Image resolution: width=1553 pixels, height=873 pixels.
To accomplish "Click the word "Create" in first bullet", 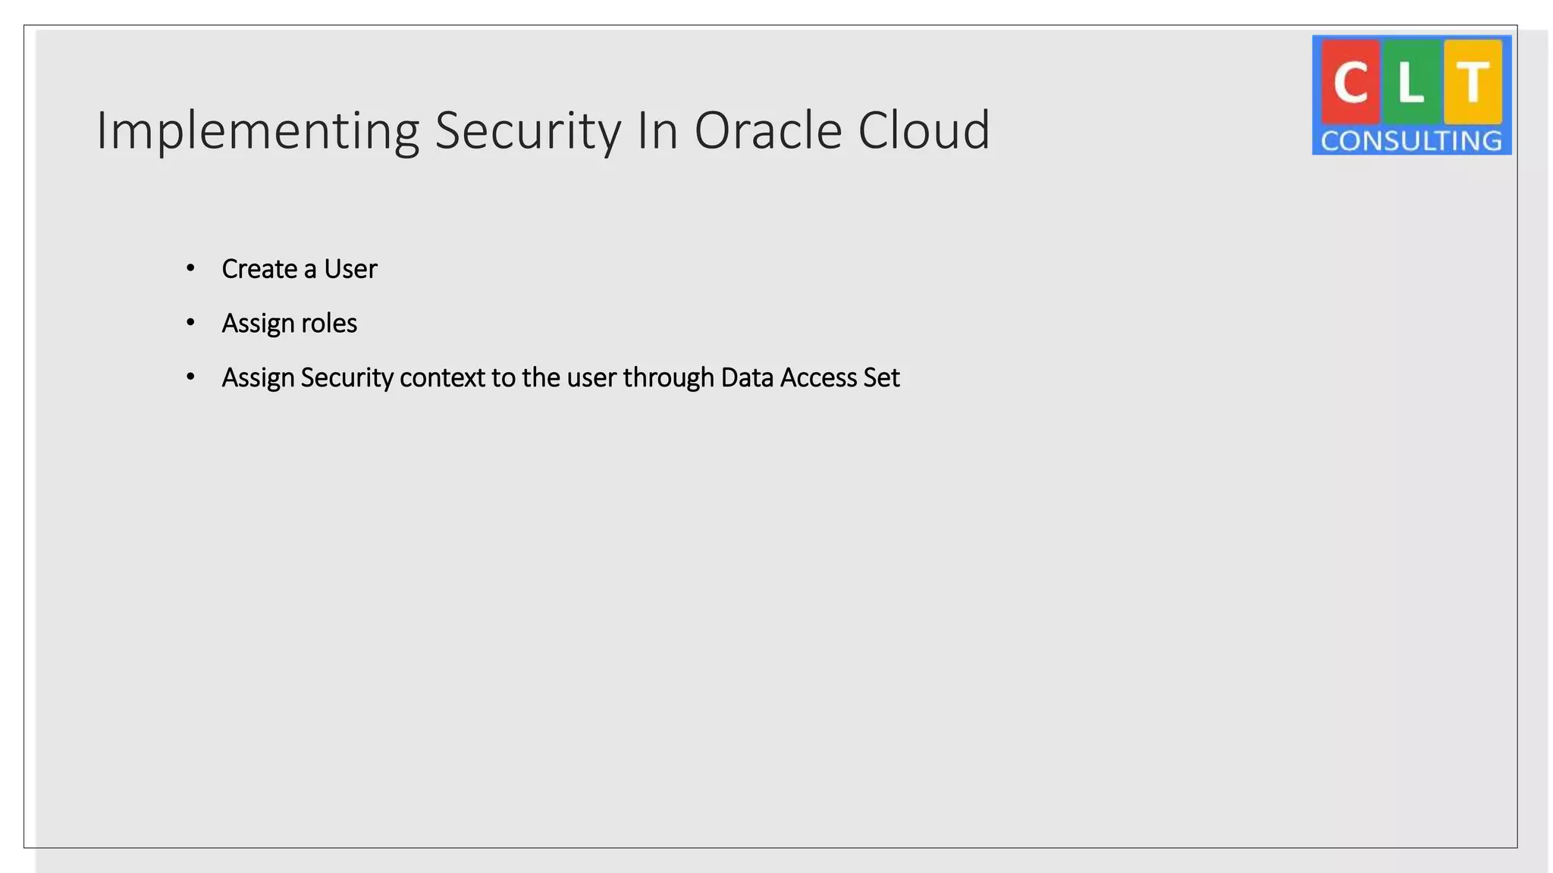I will click(x=259, y=269).
